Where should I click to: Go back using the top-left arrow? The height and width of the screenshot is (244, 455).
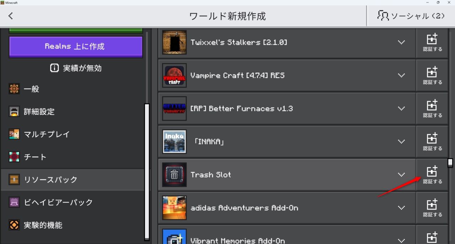(11, 16)
